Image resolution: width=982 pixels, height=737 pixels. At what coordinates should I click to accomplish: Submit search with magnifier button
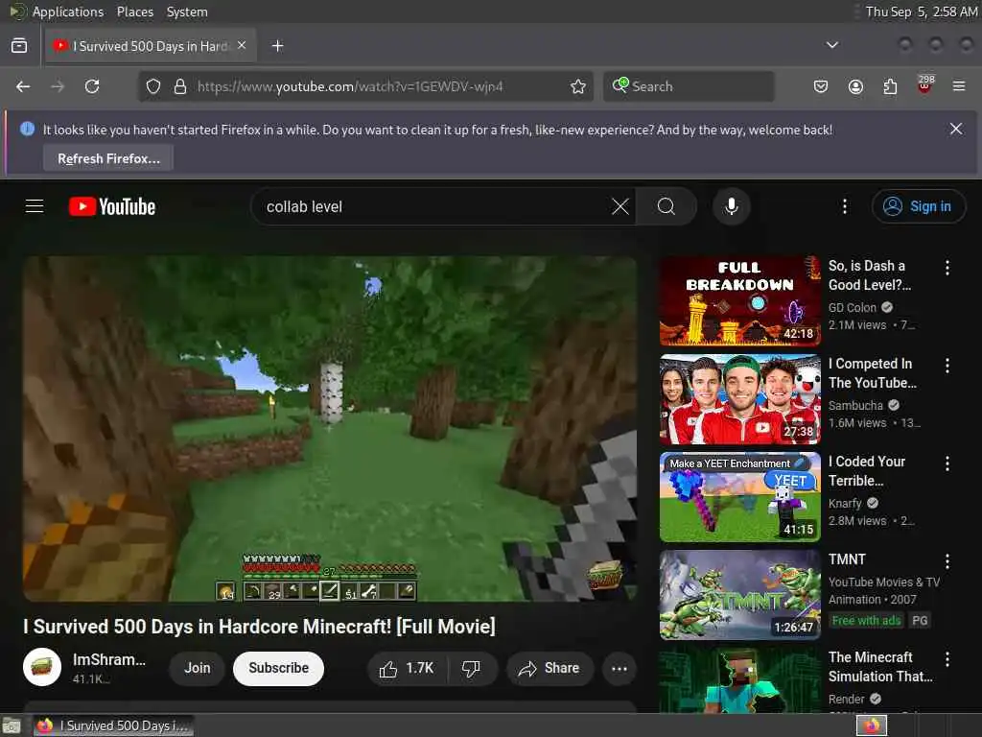(666, 206)
